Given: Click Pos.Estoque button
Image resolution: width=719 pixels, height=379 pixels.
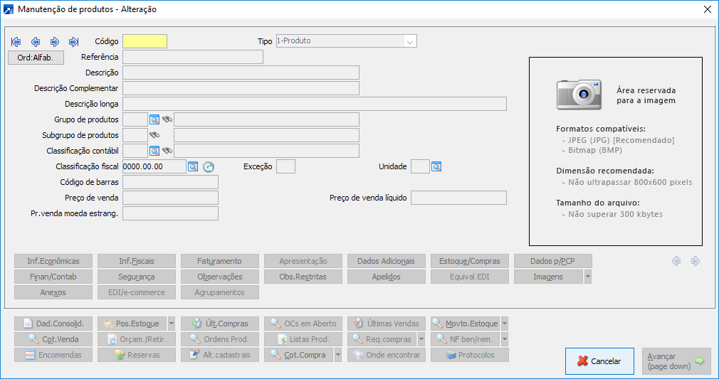Looking at the screenshot, I should pos(132,324).
